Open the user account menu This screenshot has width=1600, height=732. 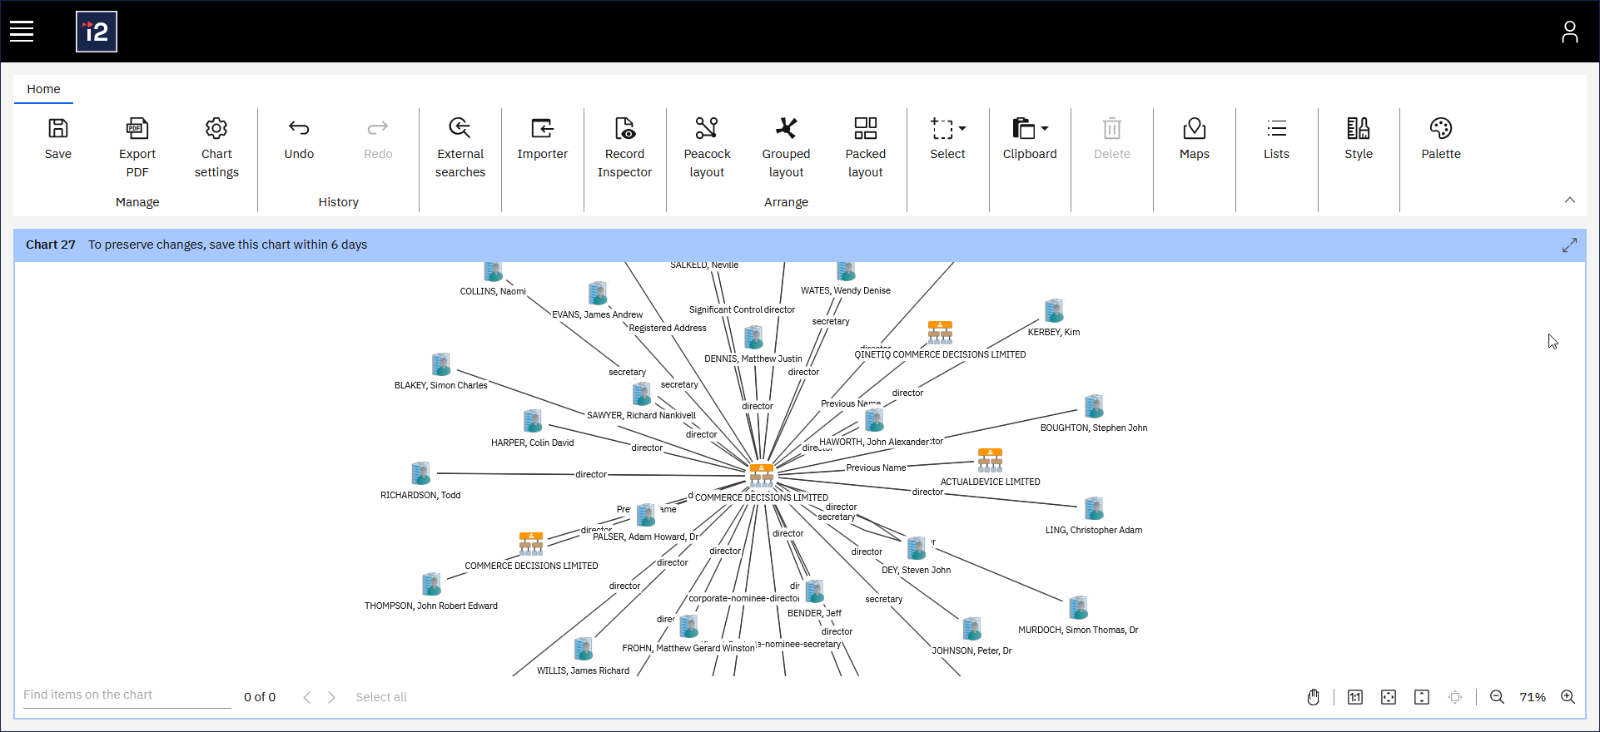point(1569,32)
